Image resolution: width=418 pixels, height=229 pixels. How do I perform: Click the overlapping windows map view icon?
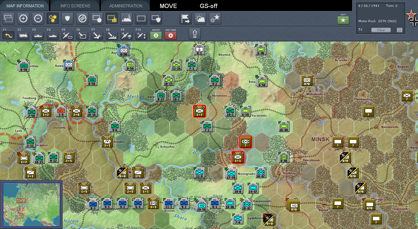tap(8, 19)
